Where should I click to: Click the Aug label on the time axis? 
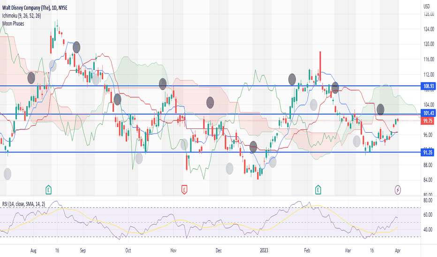[x=33, y=250]
